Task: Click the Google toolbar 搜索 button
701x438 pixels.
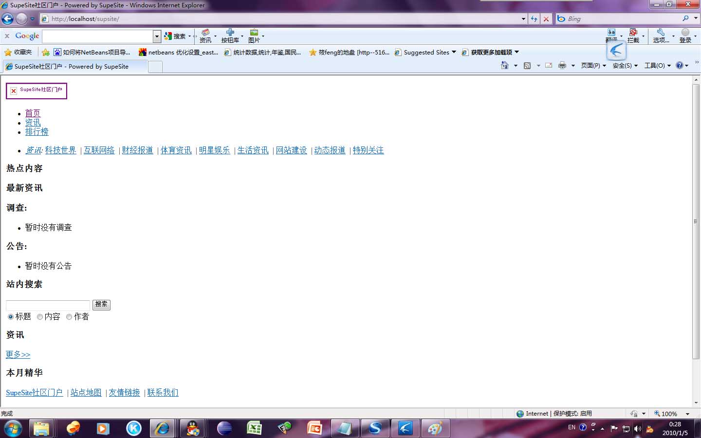Action: (175, 36)
